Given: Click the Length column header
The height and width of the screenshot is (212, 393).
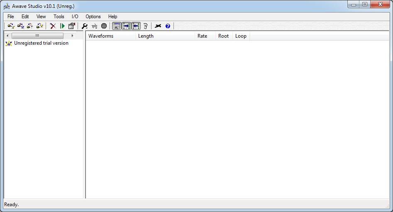Looking at the screenshot, I should coord(165,36).
